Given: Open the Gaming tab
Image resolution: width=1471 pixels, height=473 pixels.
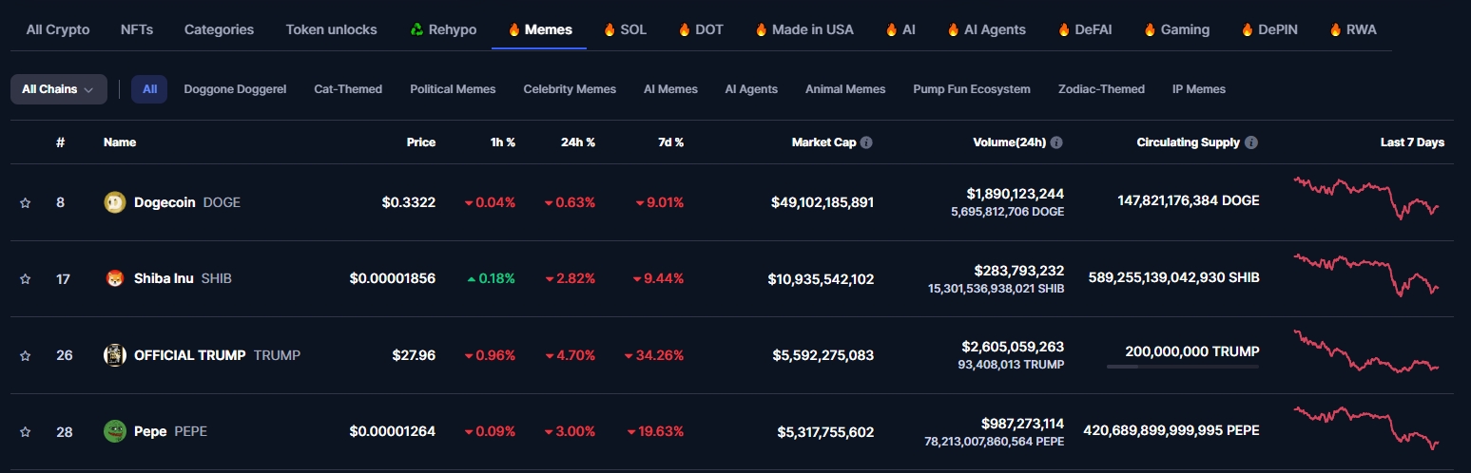Looking at the screenshot, I should click(1176, 29).
